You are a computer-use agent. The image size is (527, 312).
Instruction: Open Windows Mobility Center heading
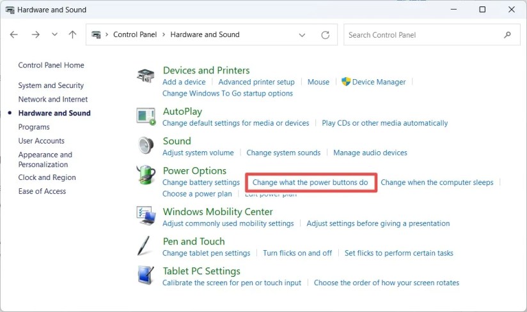click(x=218, y=212)
